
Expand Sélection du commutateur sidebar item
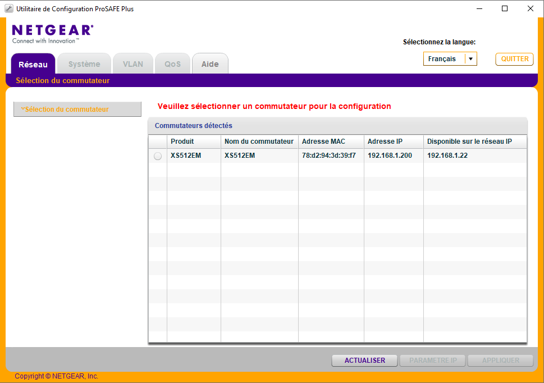click(x=77, y=110)
